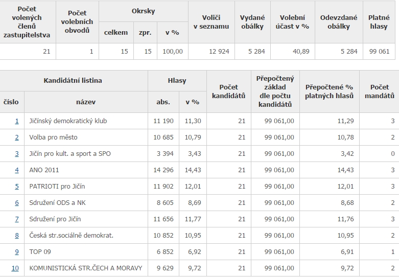Open link number 6 for Sdružení ODS a NK
399x277 pixels.
click(x=17, y=203)
